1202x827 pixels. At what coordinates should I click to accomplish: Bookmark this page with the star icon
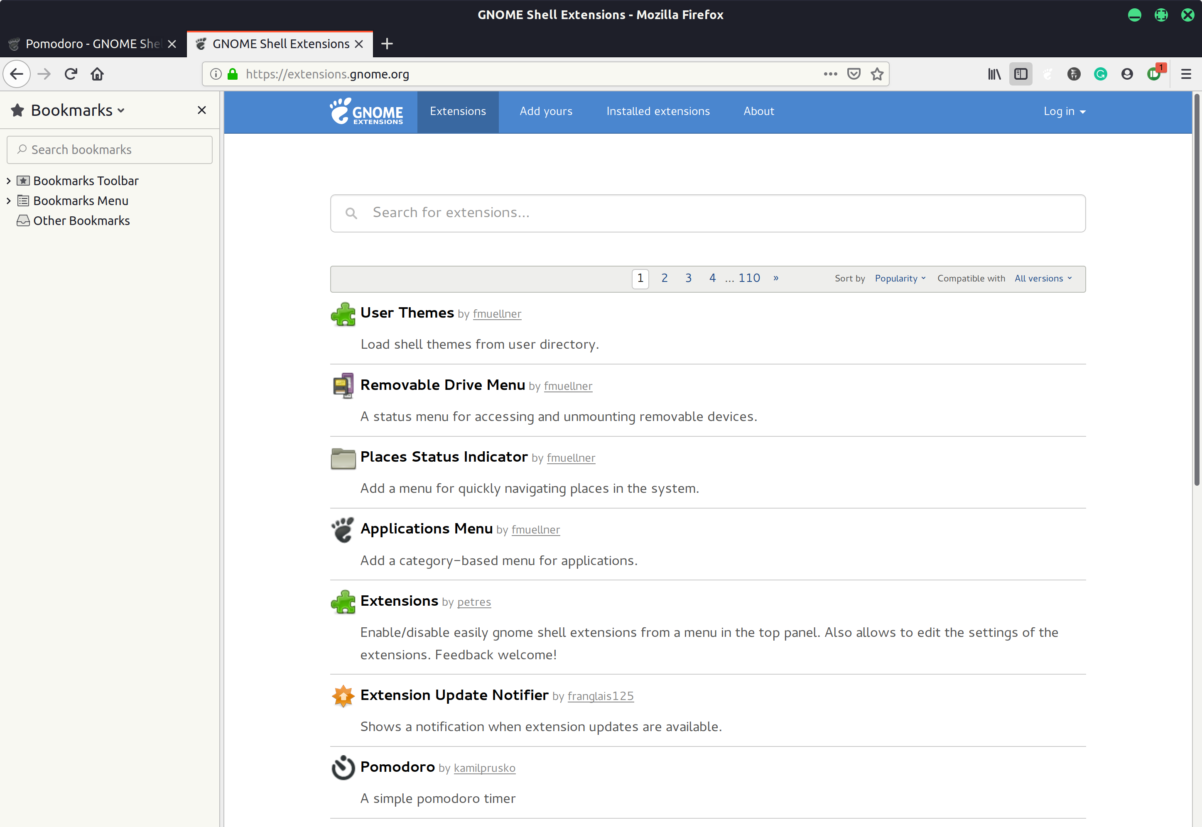877,74
